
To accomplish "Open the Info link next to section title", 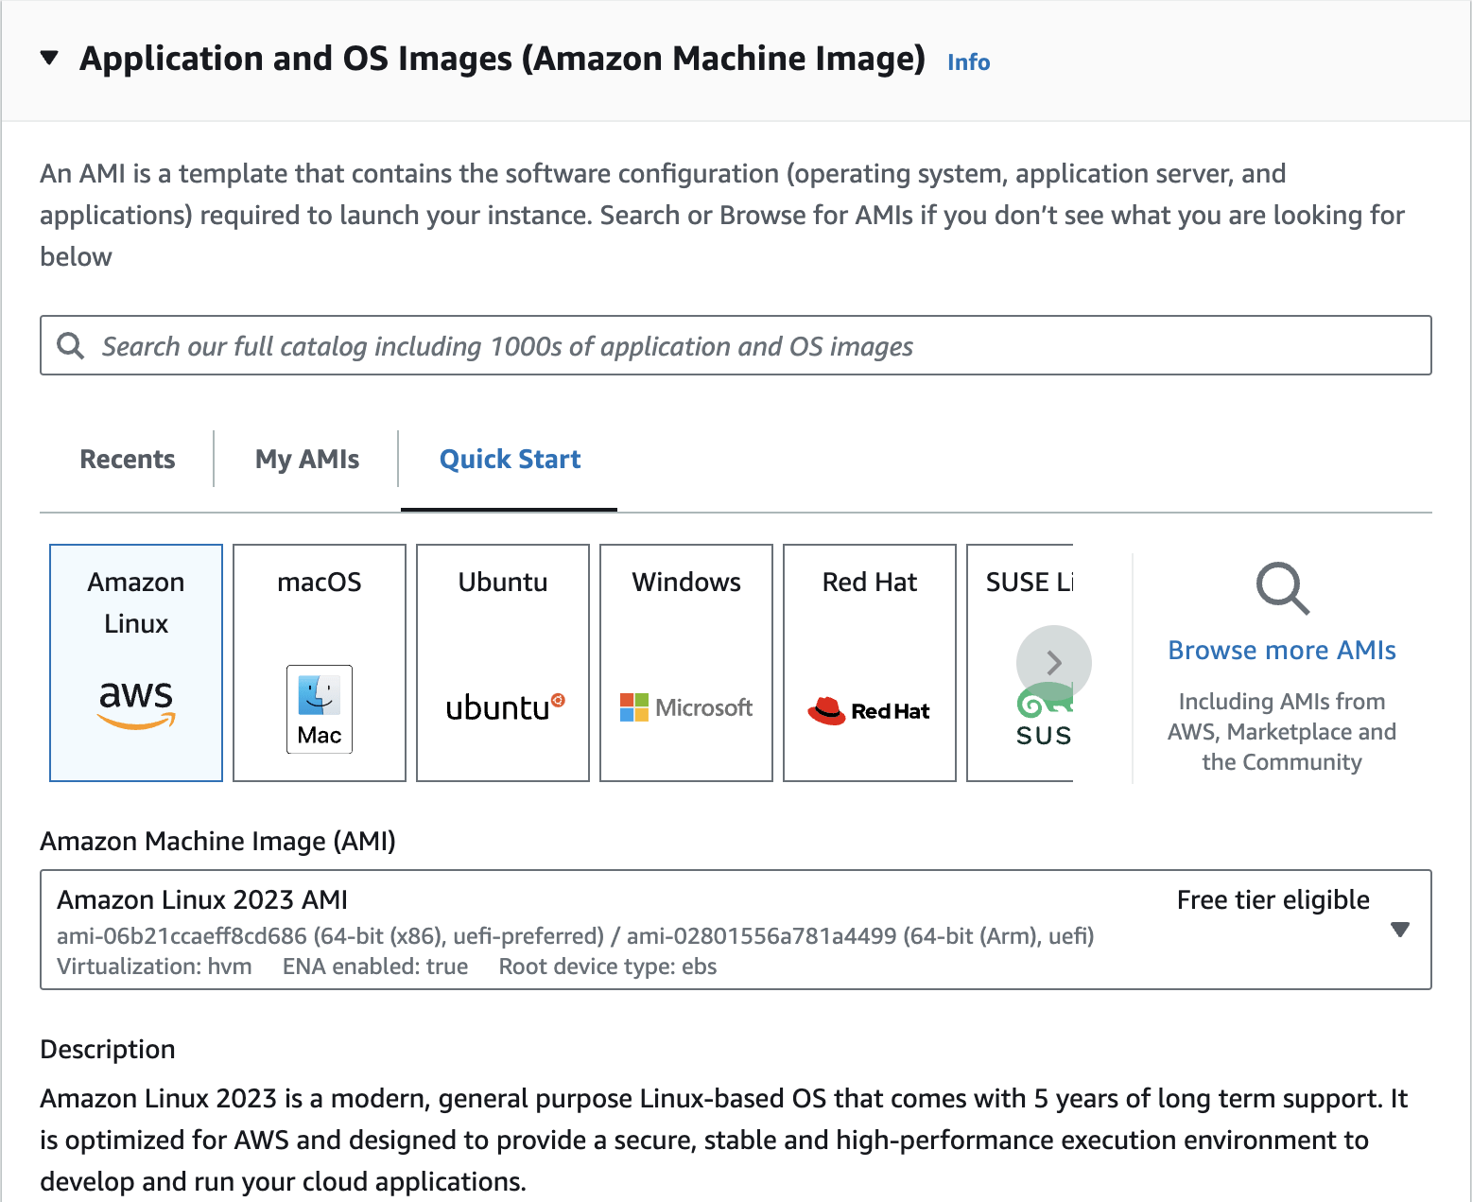I will pos(968,62).
